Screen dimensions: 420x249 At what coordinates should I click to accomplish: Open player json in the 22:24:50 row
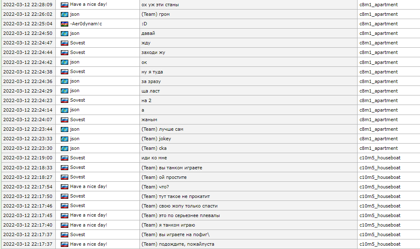(x=75, y=33)
